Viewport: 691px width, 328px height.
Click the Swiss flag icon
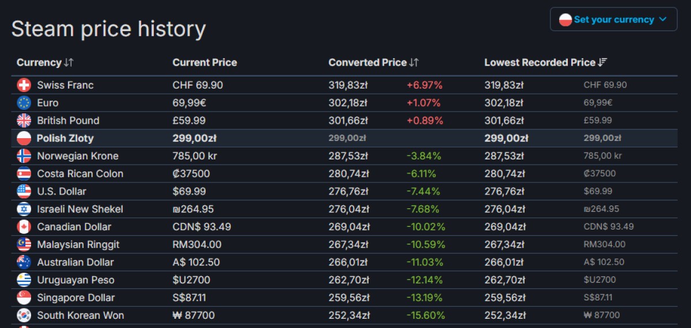[x=24, y=85]
